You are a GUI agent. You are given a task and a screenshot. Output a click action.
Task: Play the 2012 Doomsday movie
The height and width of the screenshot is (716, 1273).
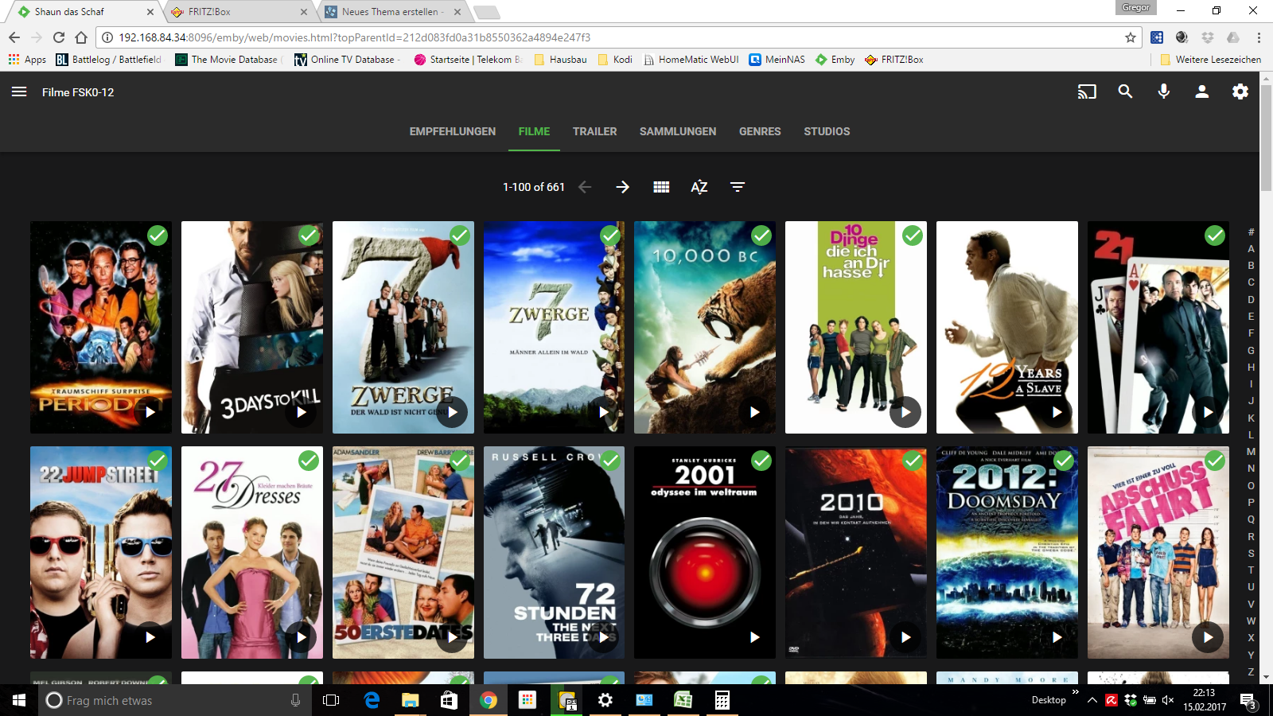[1057, 637]
